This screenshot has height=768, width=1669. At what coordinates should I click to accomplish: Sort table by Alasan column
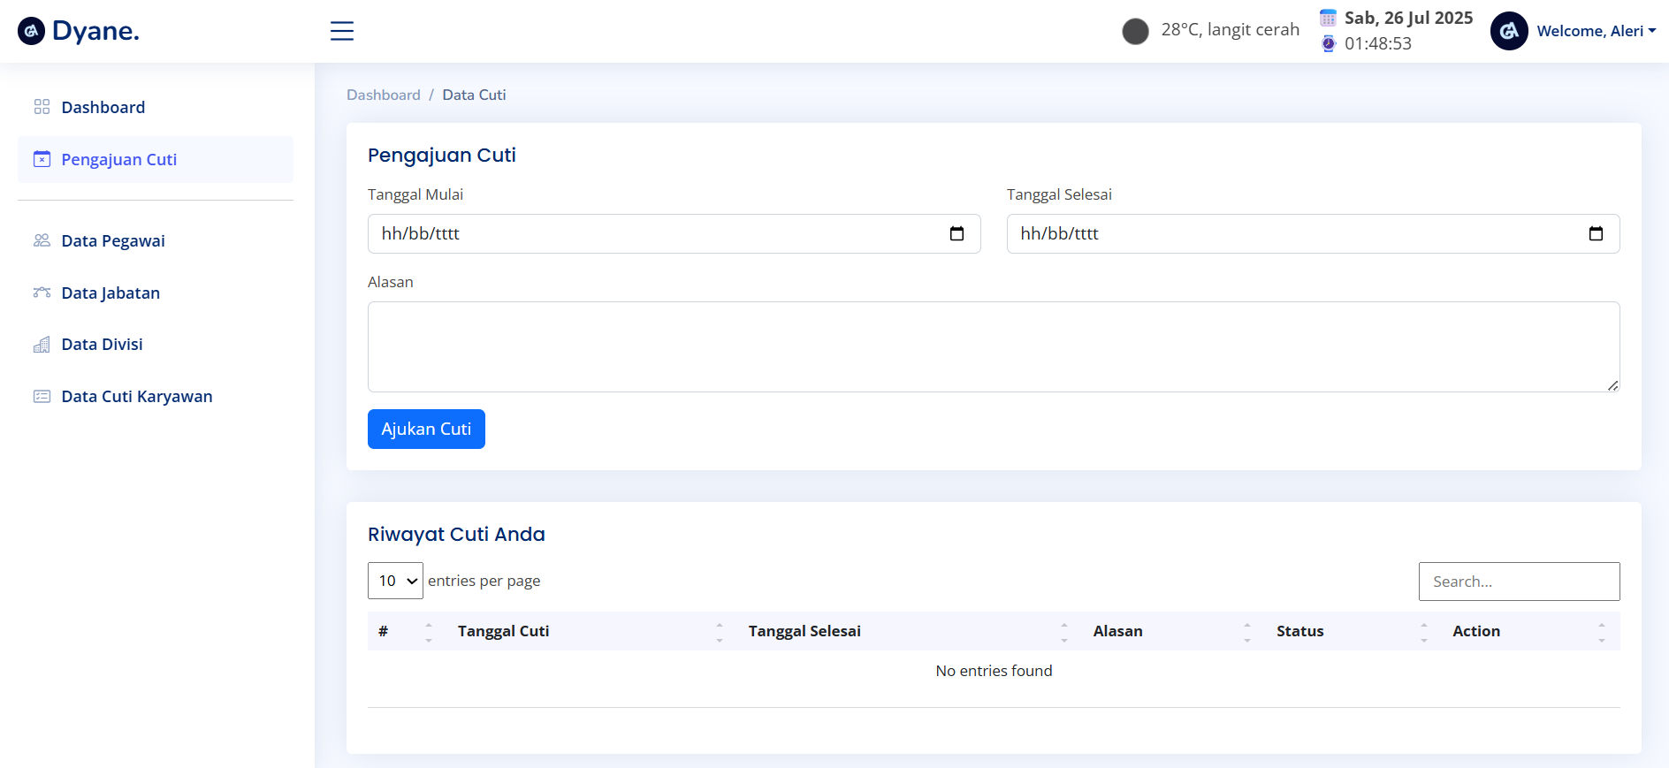[x=1117, y=631]
